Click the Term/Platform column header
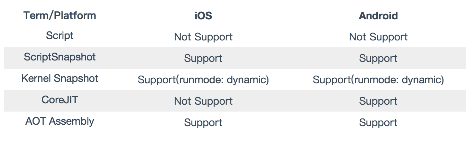Screen dimensions: 467x143 click(60, 16)
